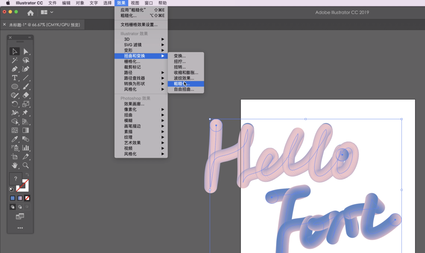The height and width of the screenshot is (253, 425).
Task: Open the 视图 menu in menu bar
Action: click(x=135, y=3)
